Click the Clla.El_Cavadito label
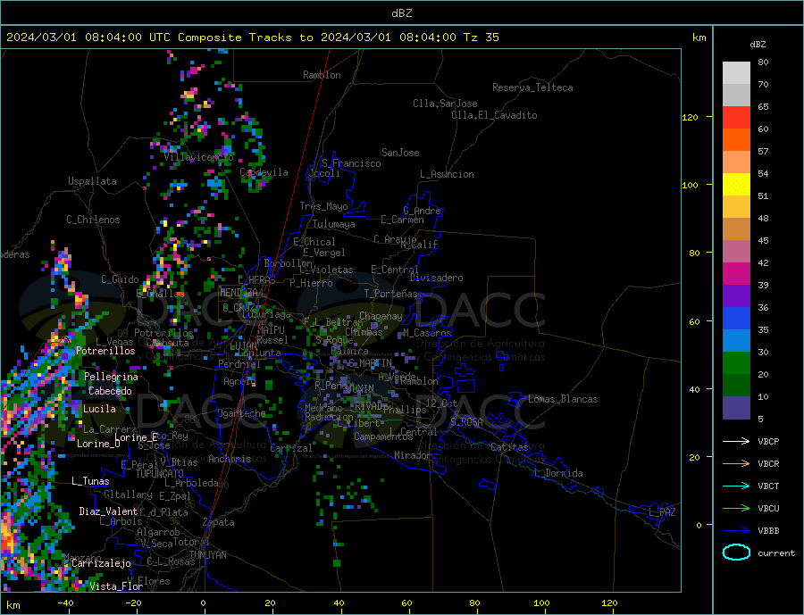Screen dimensions: 804x615 click(x=494, y=115)
